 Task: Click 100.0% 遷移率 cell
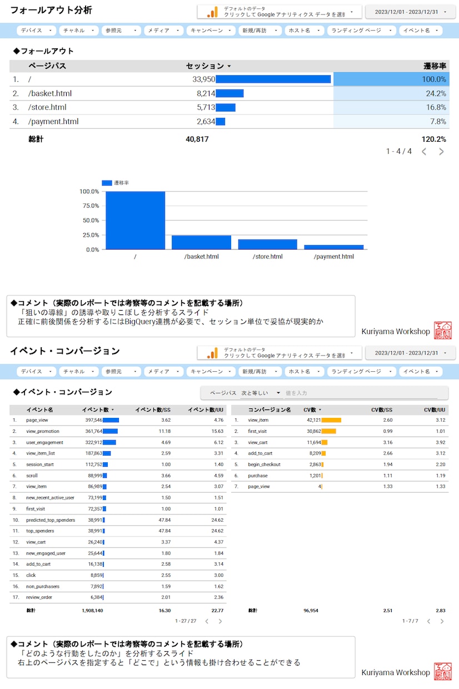pyautogui.click(x=391, y=79)
